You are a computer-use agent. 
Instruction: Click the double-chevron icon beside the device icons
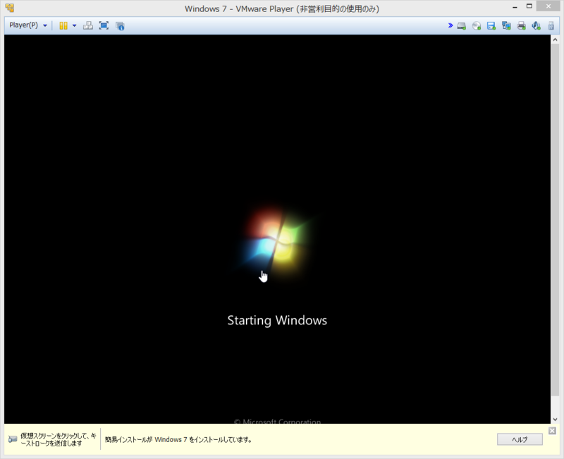click(x=450, y=25)
